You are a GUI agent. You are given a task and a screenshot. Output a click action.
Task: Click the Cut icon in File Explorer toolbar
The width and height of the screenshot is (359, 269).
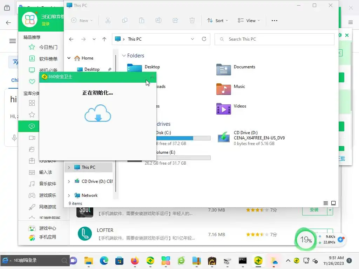pyautogui.click(x=108, y=21)
